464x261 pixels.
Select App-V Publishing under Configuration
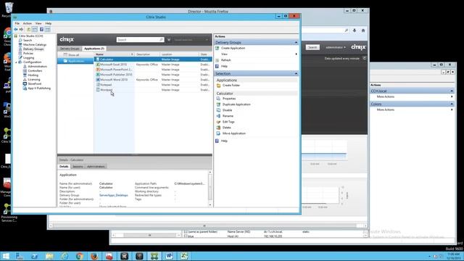click(39, 88)
